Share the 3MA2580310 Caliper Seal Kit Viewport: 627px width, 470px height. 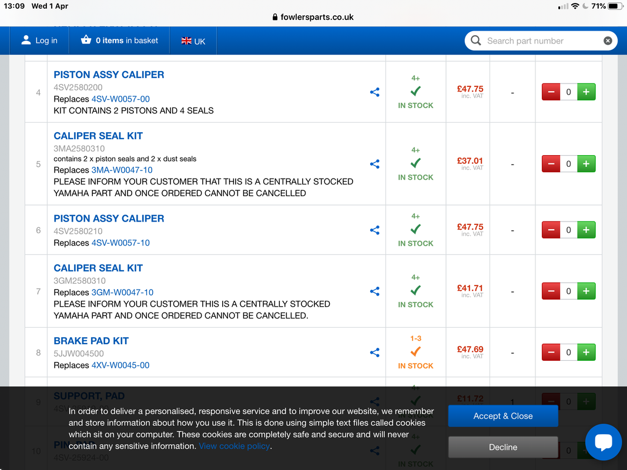pyautogui.click(x=375, y=164)
